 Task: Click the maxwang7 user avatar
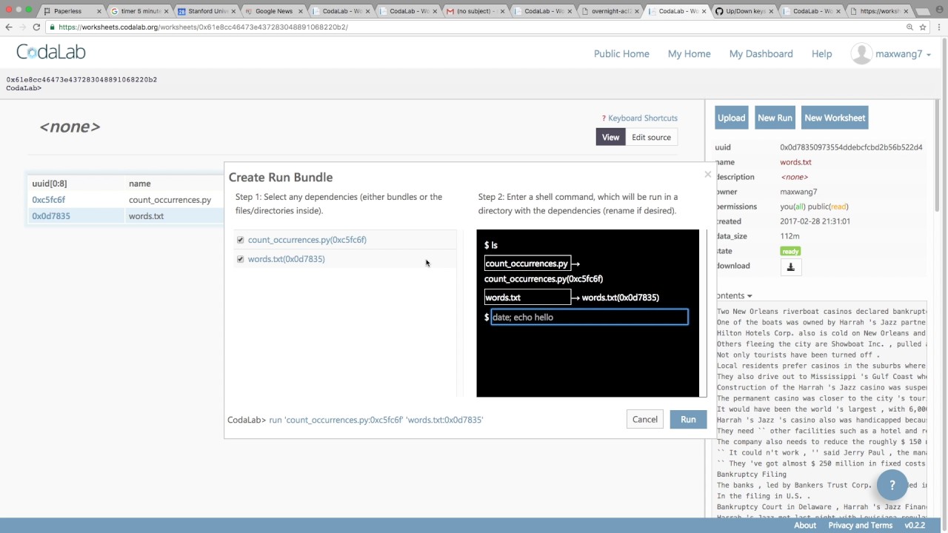(861, 53)
